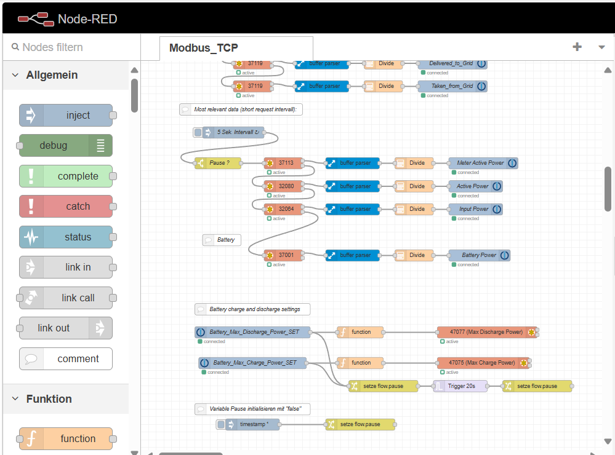Image resolution: width=615 pixels, height=455 pixels.
Task: Pick the catch node from the palette
Action: click(66, 206)
